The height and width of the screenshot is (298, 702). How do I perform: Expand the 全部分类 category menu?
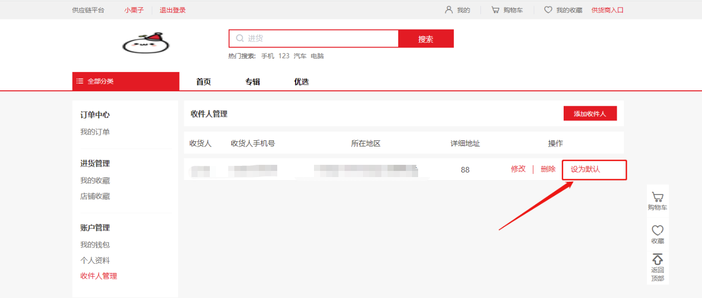(x=126, y=81)
